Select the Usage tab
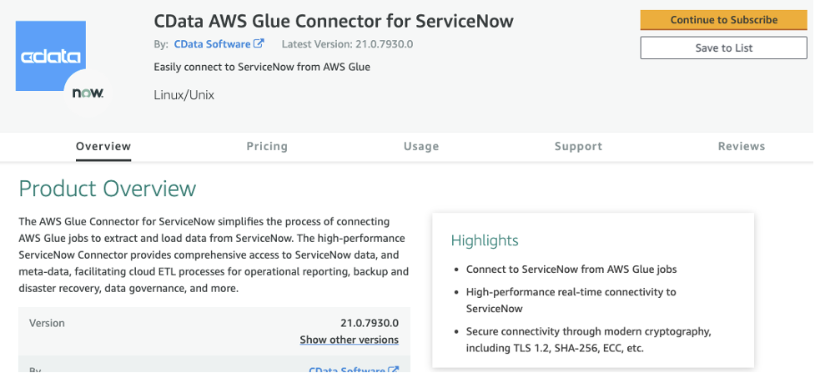 (421, 146)
